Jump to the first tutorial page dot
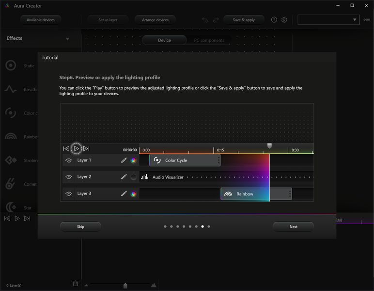Viewport: 374px width, 291px height. tap(165, 226)
